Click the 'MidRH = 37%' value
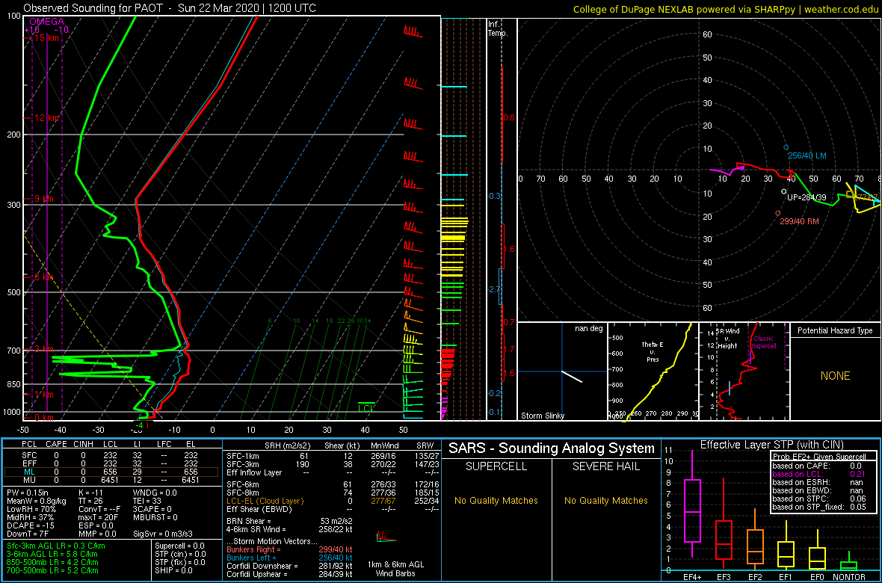This screenshot has height=583, width=882. tap(30, 516)
